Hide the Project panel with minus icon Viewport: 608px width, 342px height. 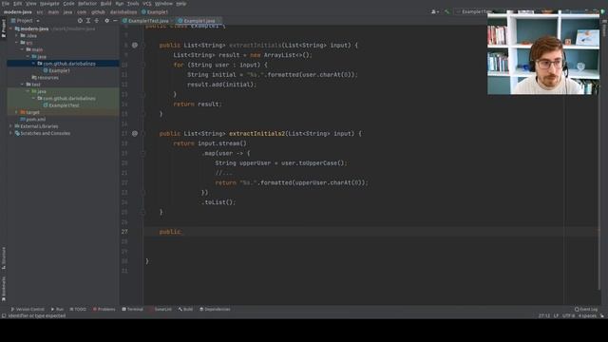[115, 21]
